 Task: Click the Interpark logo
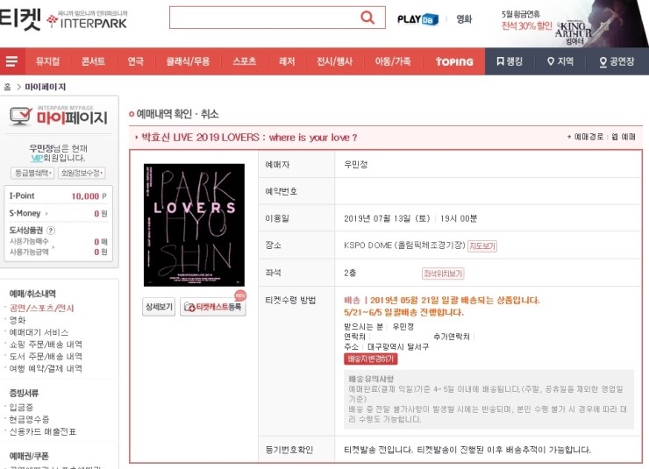click(87, 19)
